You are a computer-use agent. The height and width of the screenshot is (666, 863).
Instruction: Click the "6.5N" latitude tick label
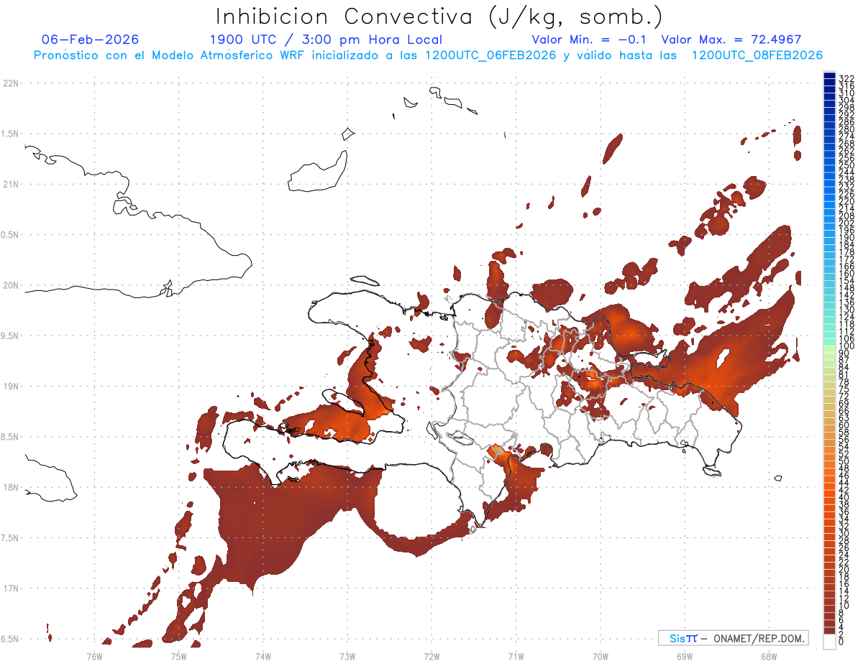pos(11,639)
